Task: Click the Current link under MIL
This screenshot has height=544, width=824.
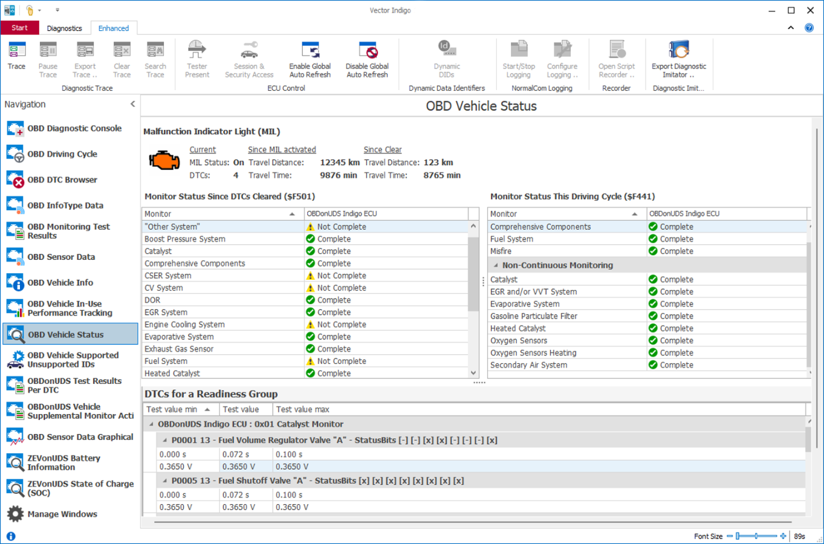Action: click(x=203, y=150)
